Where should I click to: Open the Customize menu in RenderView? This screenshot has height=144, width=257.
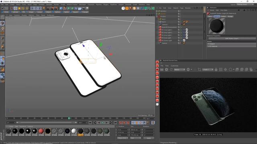tap(174, 66)
